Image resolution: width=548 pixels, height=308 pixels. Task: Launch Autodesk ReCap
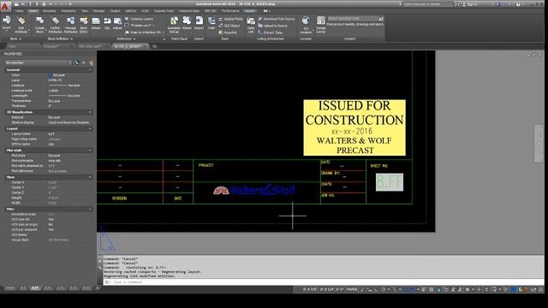click(174, 25)
